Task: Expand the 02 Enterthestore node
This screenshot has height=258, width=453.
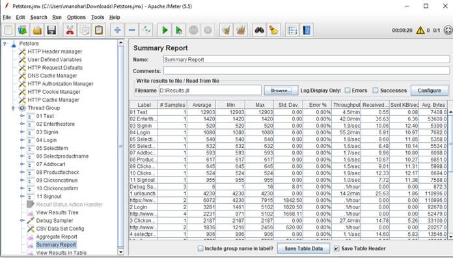Action: click(x=22, y=124)
